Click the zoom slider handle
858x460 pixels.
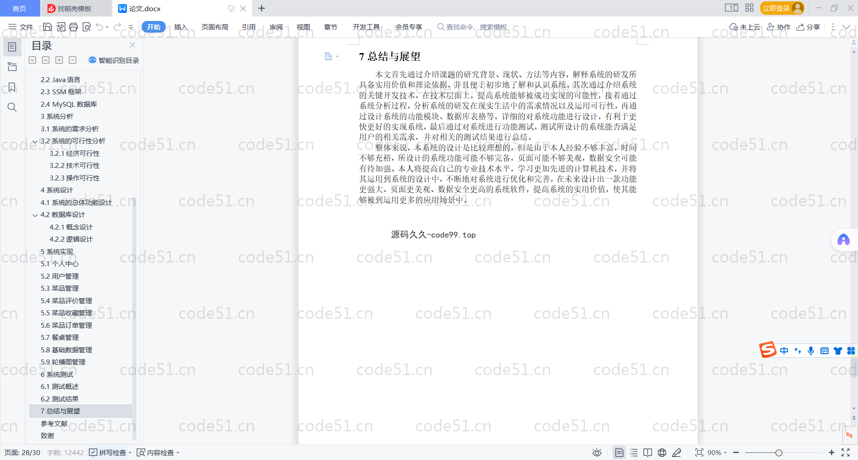(x=778, y=452)
